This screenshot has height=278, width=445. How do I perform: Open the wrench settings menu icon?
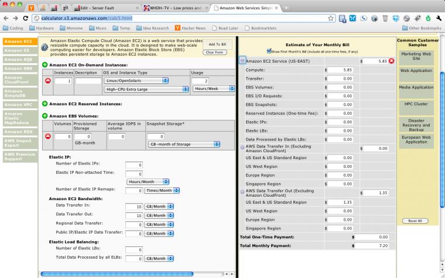[439, 19]
